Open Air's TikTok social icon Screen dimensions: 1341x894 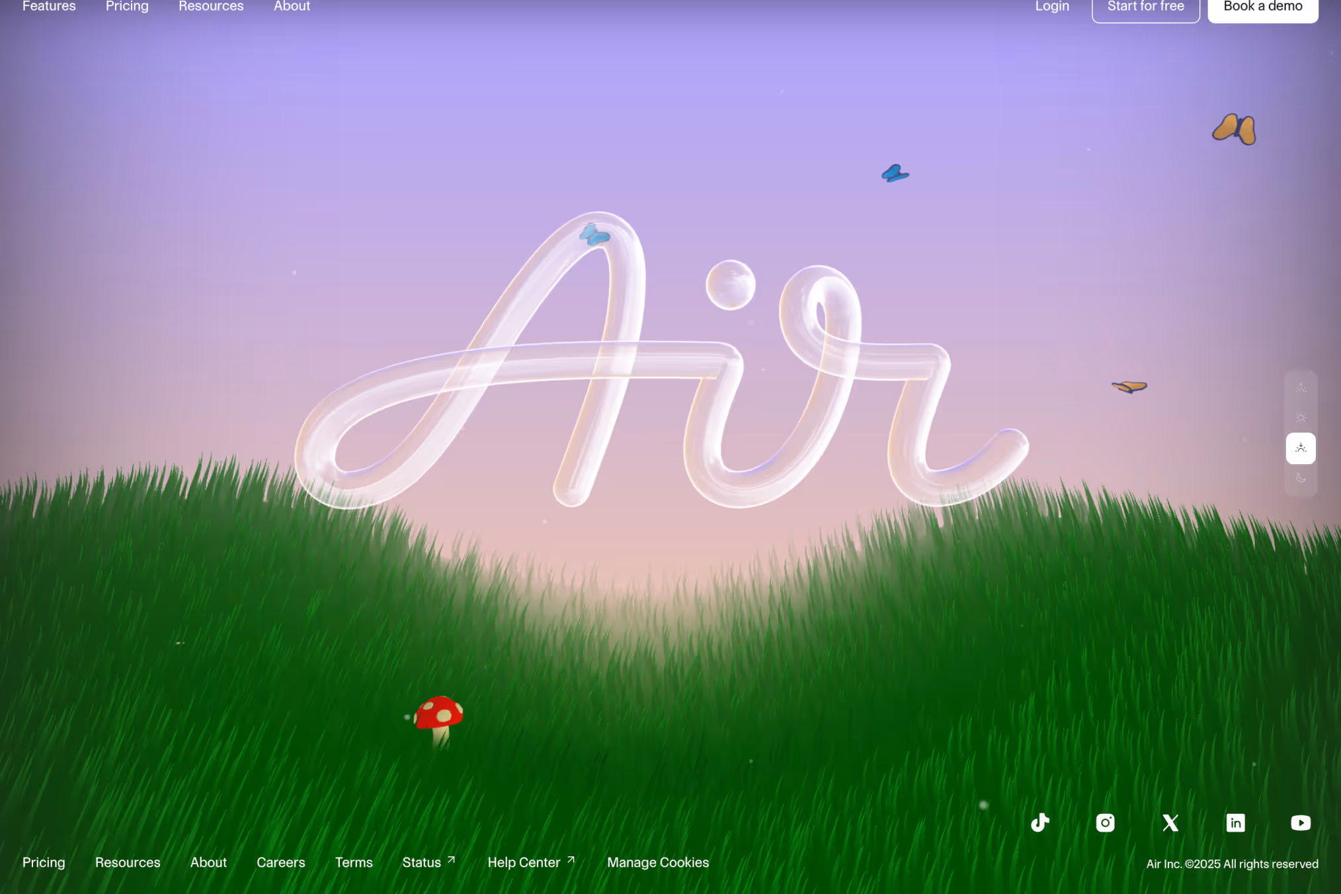point(1040,823)
